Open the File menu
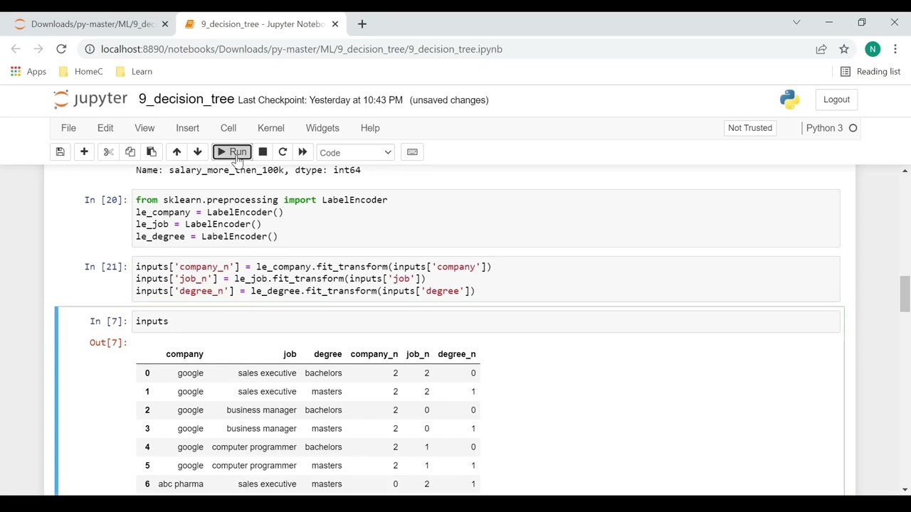This screenshot has width=911, height=512. (68, 128)
